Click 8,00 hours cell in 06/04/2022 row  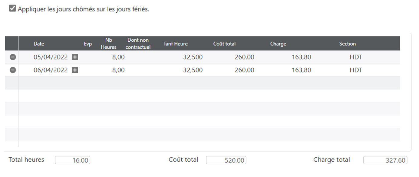click(118, 70)
